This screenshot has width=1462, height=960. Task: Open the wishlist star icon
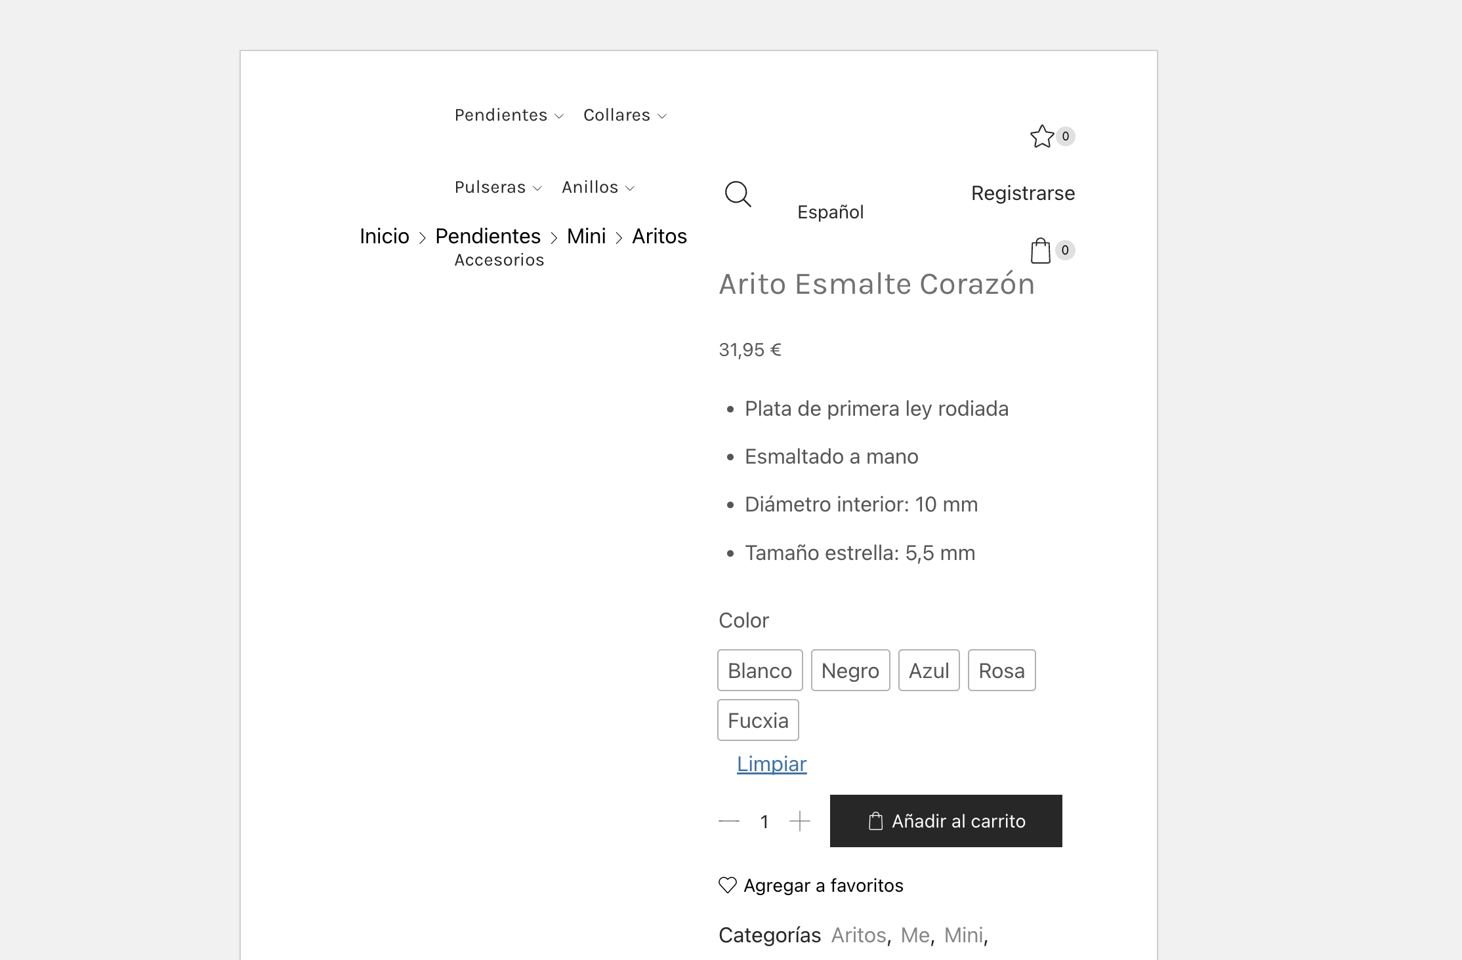pyautogui.click(x=1042, y=136)
